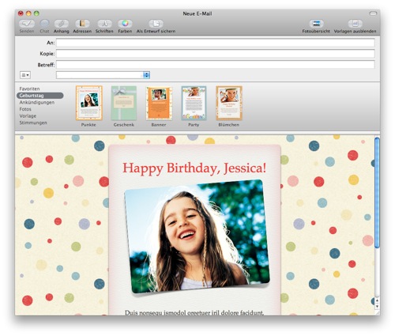The width and height of the screenshot is (395, 336).
Task: Choose the Banner template thumbnail
Action: [159, 104]
